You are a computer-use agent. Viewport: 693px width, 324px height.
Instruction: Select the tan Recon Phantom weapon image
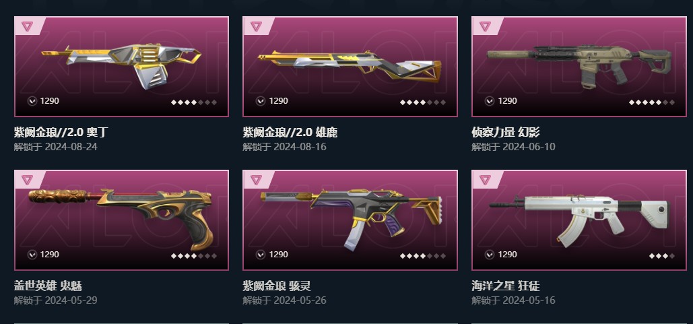click(x=579, y=65)
